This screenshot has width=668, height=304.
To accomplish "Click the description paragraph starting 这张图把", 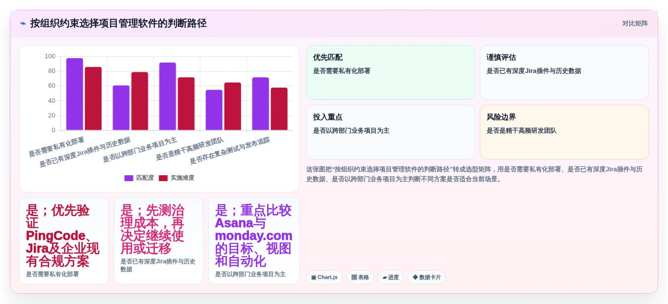I will coord(474,174).
